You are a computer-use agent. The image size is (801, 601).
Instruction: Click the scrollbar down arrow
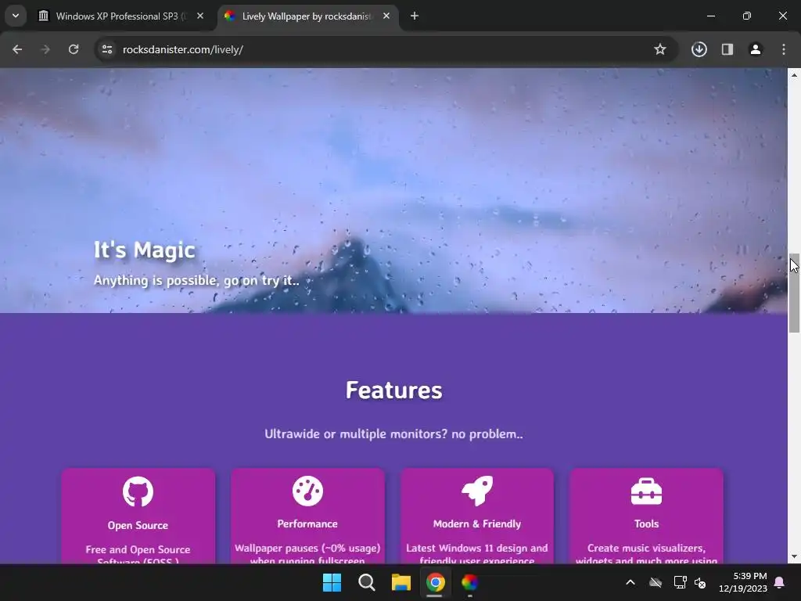(795, 556)
